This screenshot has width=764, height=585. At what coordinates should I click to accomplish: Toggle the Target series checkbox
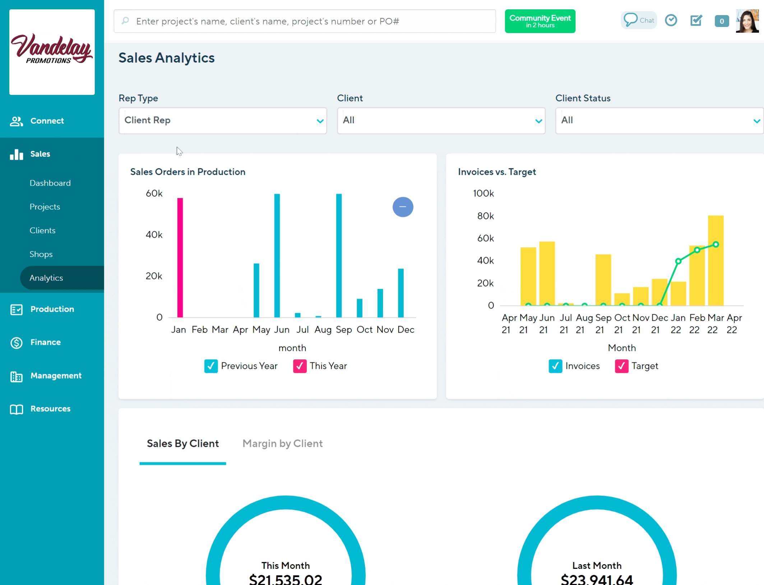[621, 366]
